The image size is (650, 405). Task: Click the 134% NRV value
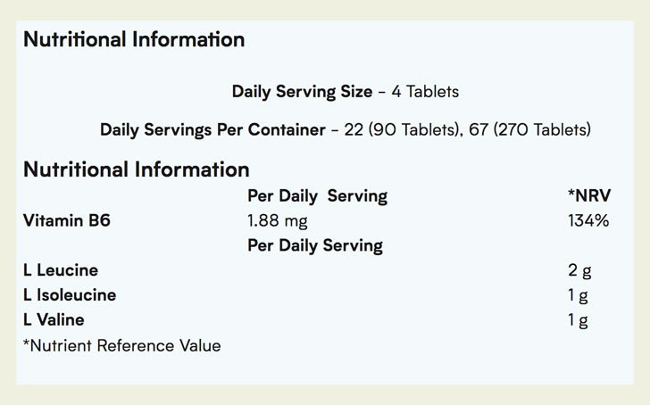(587, 220)
